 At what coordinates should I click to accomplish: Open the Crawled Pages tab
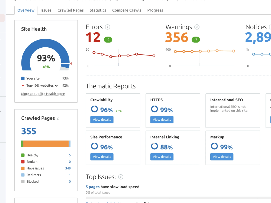pyautogui.click(x=70, y=10)
